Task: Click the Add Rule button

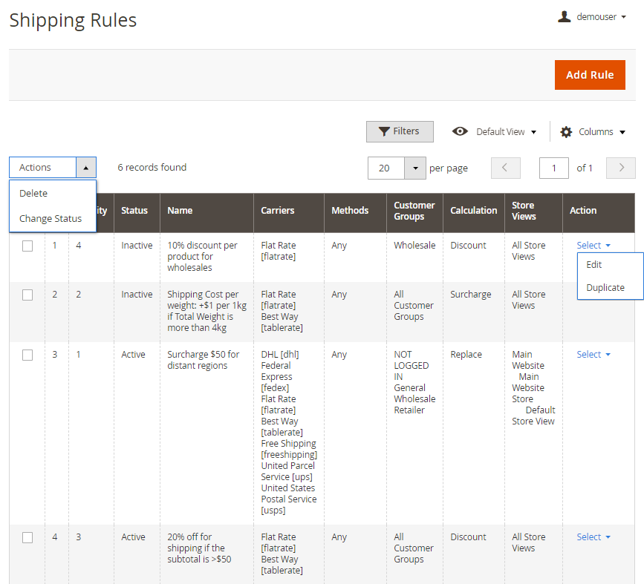Action: [590, 75]
